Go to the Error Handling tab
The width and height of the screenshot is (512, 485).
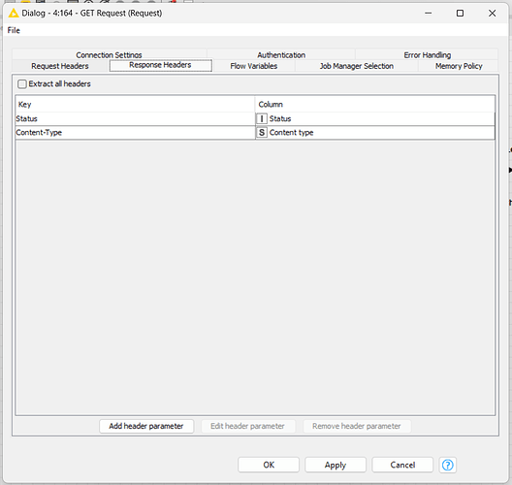(427, 54)
